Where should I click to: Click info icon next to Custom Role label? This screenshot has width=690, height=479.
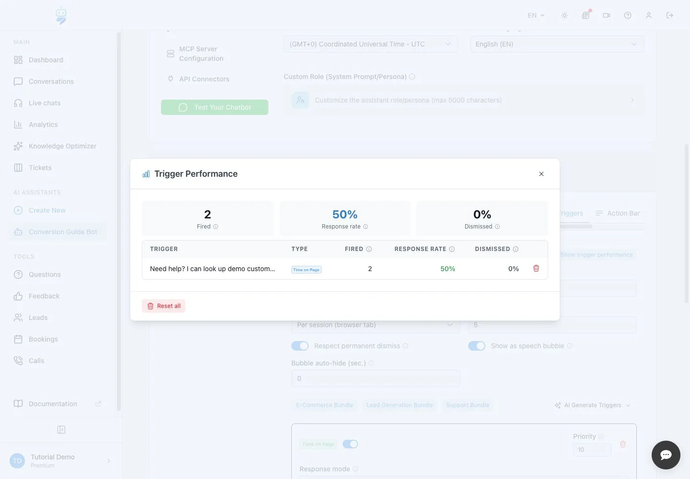tap(412, 77)
